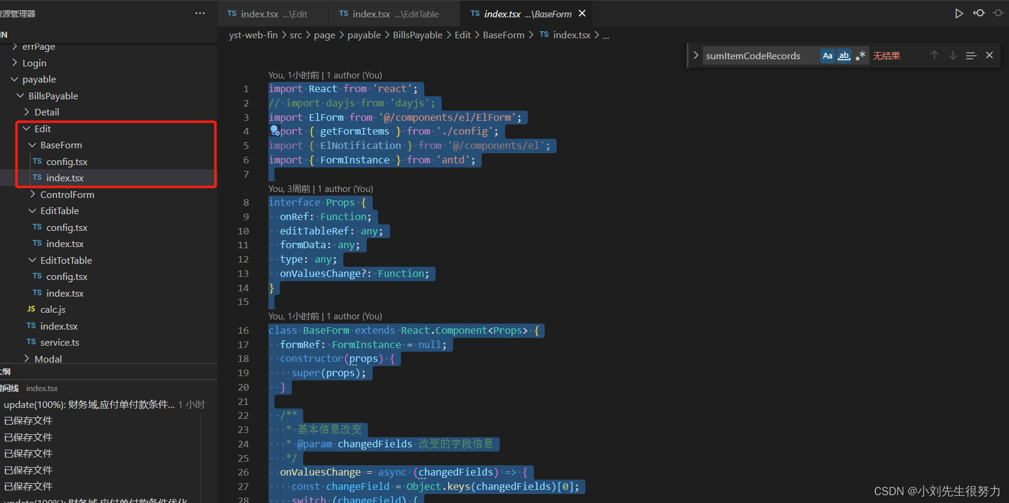Click code lens above class BaseForm
The image size is (1009, 503).
click(x=325, y=316)
